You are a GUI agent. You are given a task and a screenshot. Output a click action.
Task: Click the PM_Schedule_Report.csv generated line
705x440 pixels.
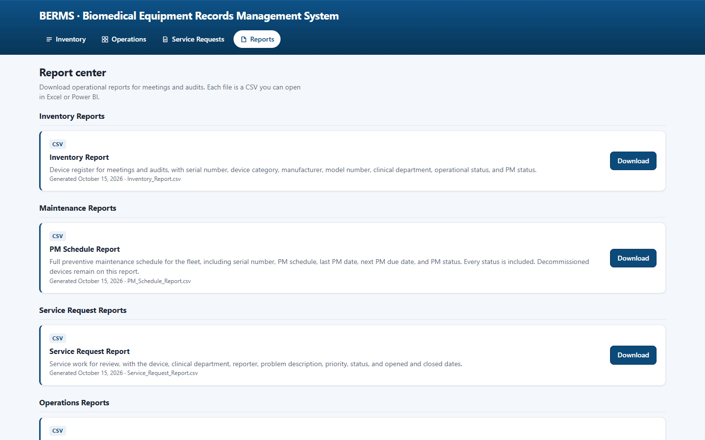tap(120, 281)
